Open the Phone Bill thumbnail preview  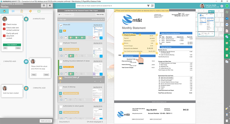[x=98, y=31]
